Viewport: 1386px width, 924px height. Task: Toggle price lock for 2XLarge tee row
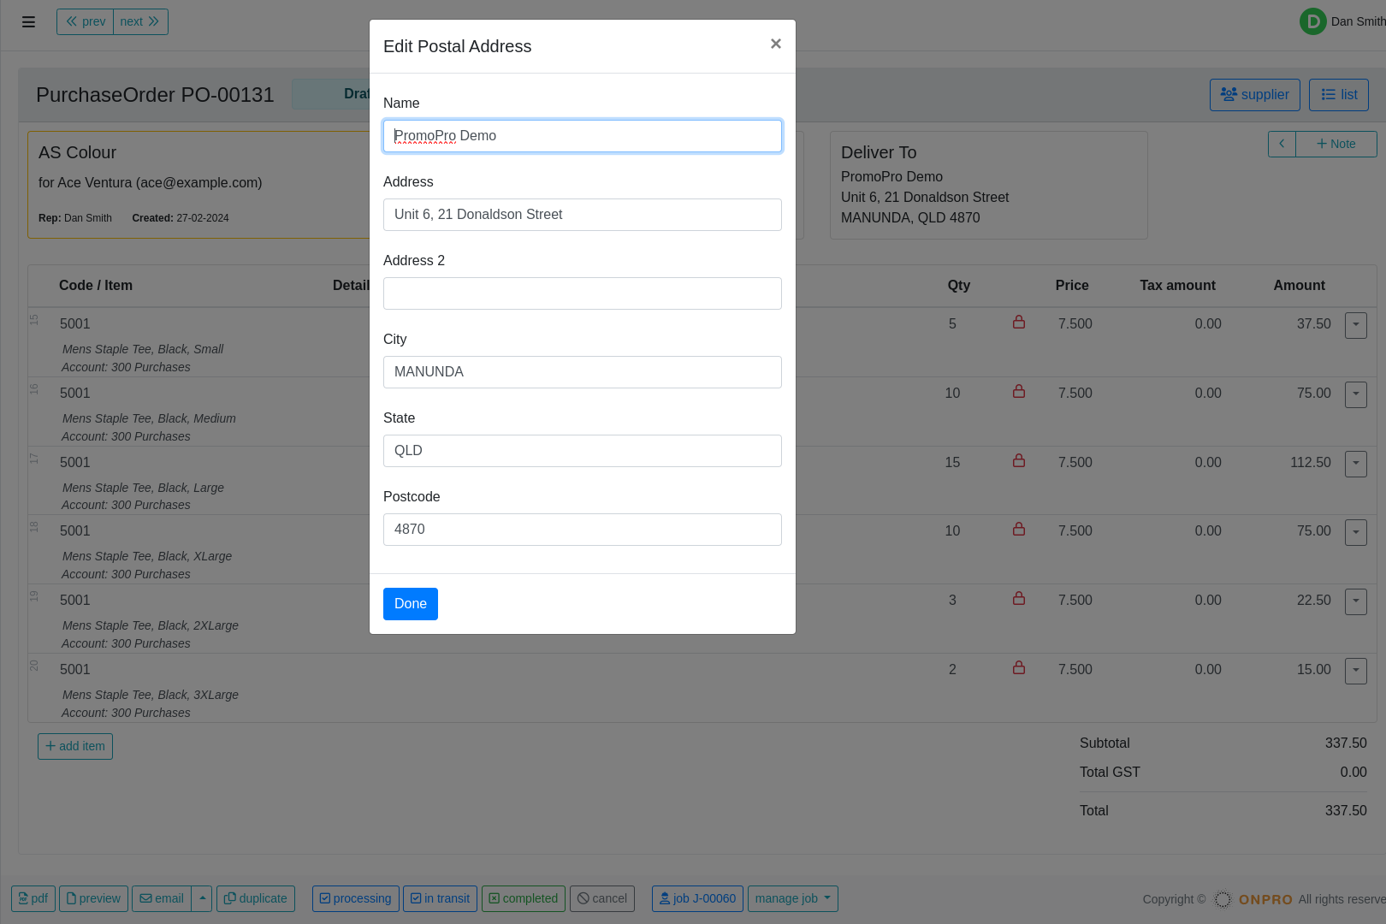click(x=1019, y=599)
